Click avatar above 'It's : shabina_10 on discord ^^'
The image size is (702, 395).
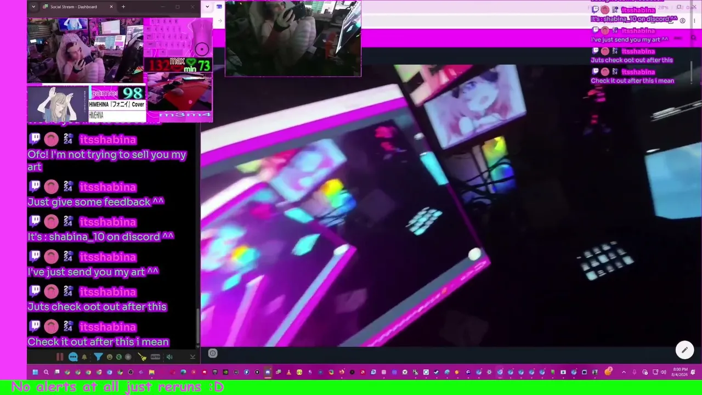[x=51, y=222]
